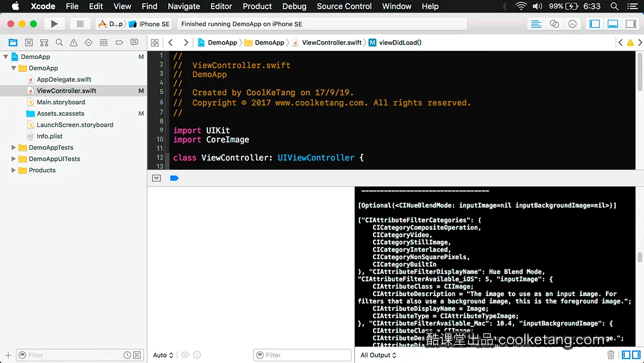Open Main.storyboard file
644x363 pixels.
coord(61,102)
